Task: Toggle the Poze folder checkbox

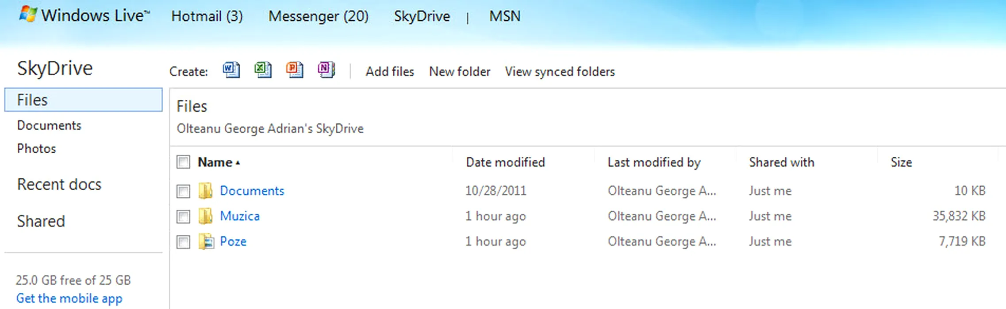Action: tap(183, 242)
